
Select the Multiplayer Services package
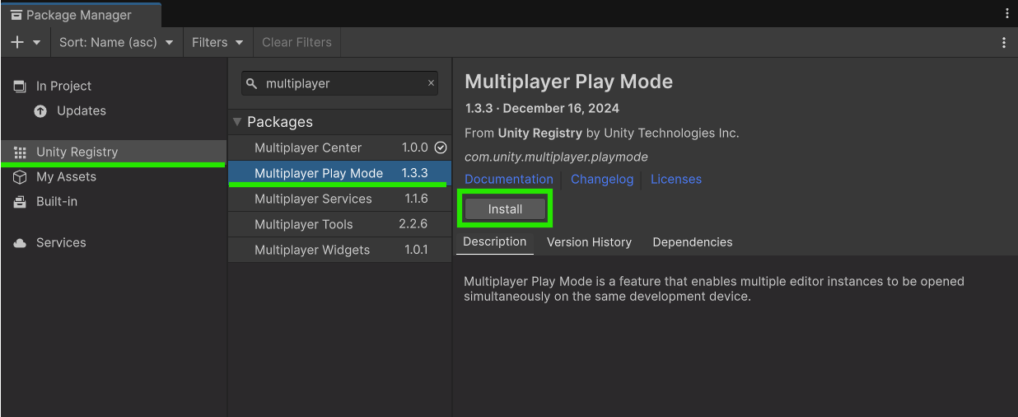tap(339, 199)
